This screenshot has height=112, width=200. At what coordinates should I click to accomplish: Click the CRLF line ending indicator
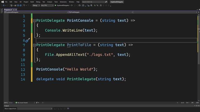pyautogui.click(x=197, y=103)
